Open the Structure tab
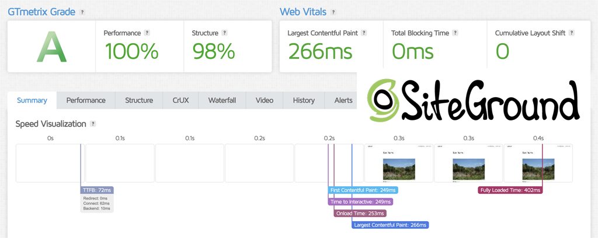Image resolution: width=598 pixels, height=238 pixels. [139, 100]
